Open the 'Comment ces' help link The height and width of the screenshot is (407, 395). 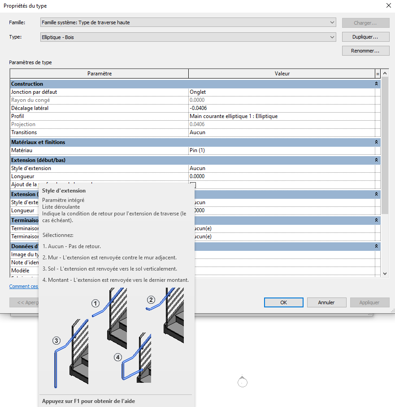click(x=23, y=286)
